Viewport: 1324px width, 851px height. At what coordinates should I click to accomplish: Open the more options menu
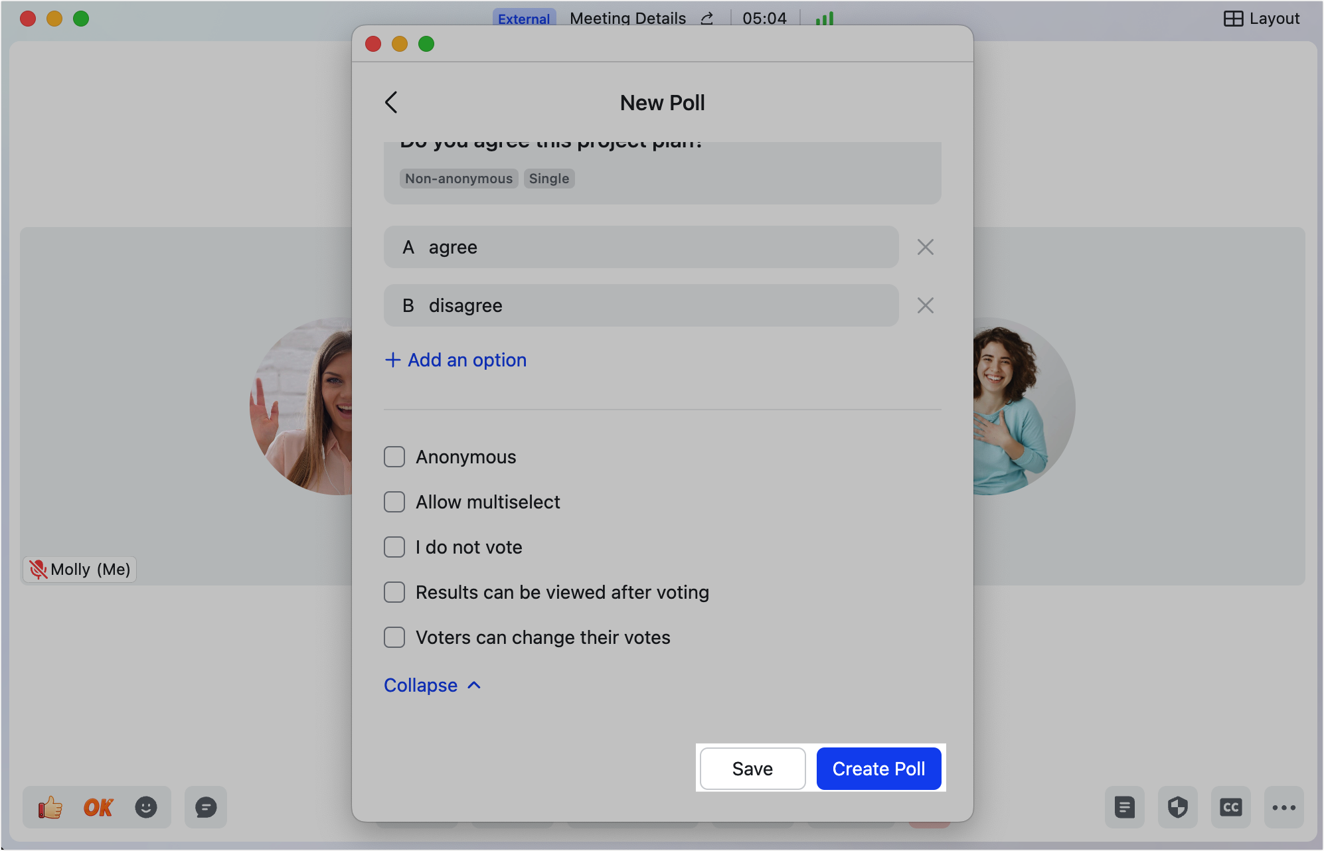tap(1283, 807)
